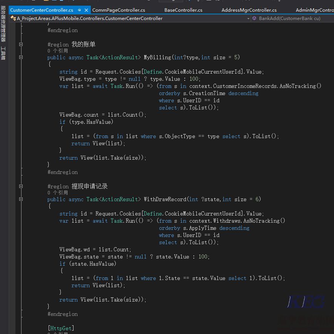Screen dimensions: 334x334
Task: Collapse the 我的账单 region
Action: pos(21,45)
